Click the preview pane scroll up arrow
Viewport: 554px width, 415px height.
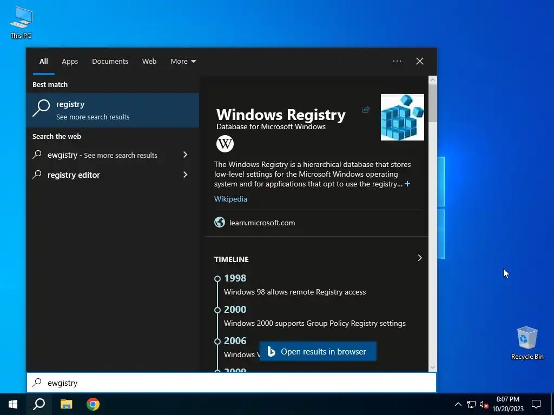click(432, 80)
